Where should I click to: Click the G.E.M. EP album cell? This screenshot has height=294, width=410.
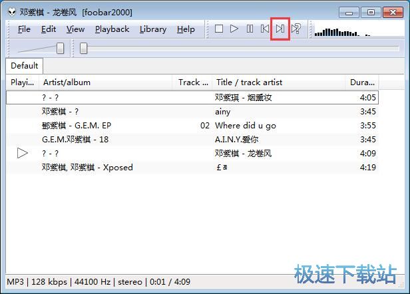tap(77, 126)
